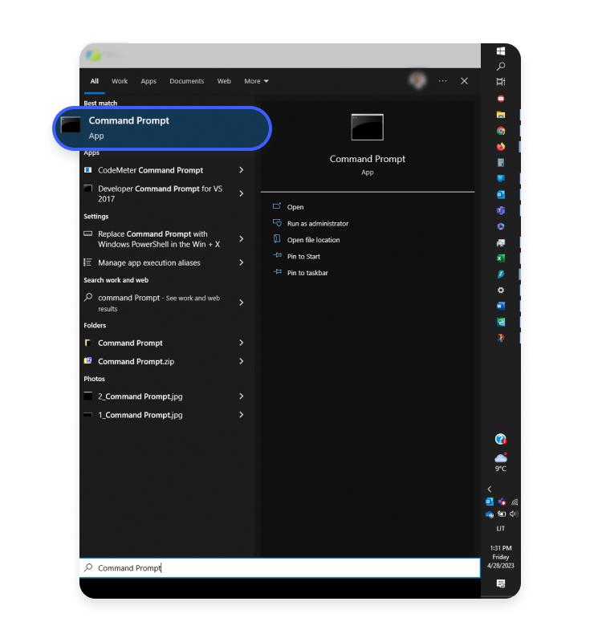Open the green app icon below Word
Viewport: 602px width, 642px height.
pos(500,322)
